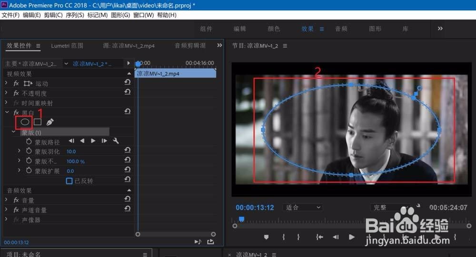Click export icon at effect controls bottom
Image resolution: width=476 pixels, height=257 pixels.
(210, 241)
